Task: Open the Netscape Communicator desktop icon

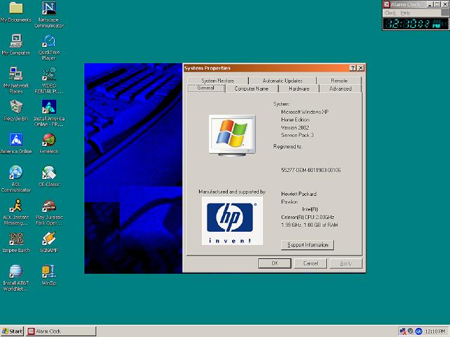Action: click(49, 9)
